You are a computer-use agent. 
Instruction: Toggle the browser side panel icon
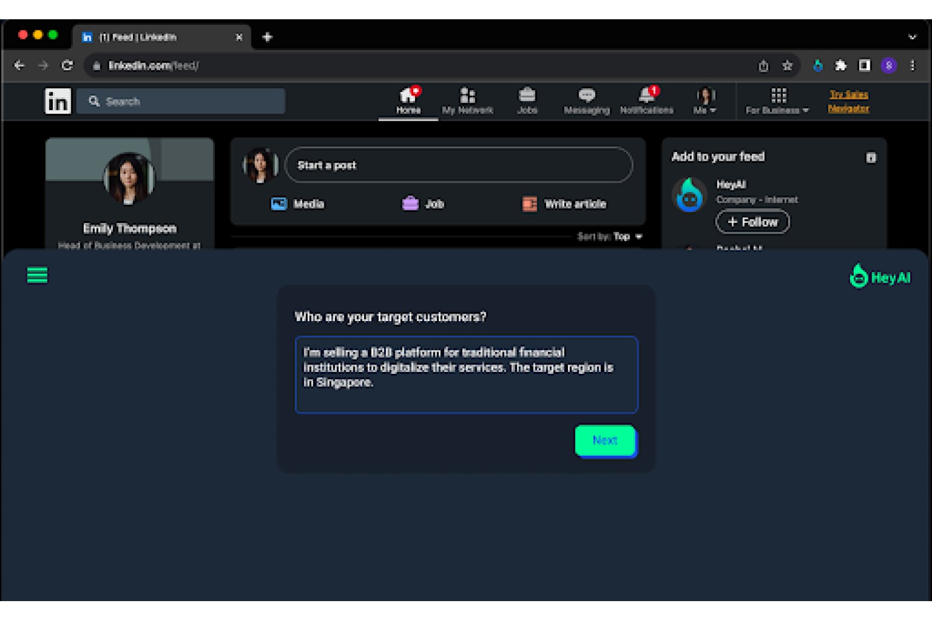(864, 65)
